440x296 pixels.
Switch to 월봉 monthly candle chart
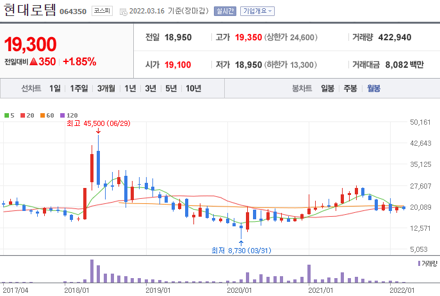click(x=374, y=88)
